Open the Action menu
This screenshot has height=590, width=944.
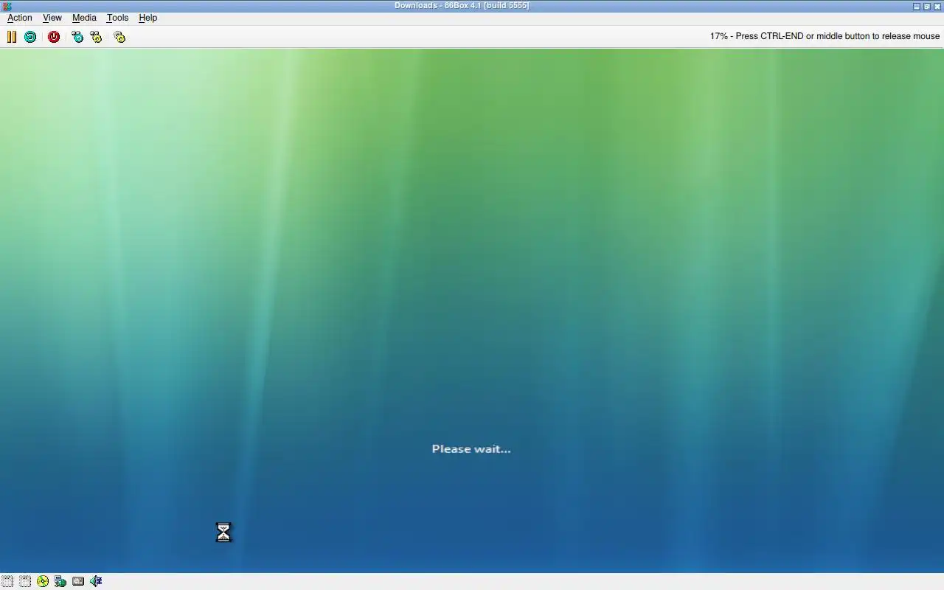[20, 18]
